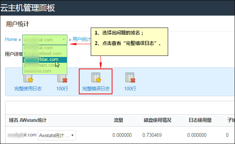Choose the stbest.com domain option
Screen dimensions: 235x144
point(45,54)
